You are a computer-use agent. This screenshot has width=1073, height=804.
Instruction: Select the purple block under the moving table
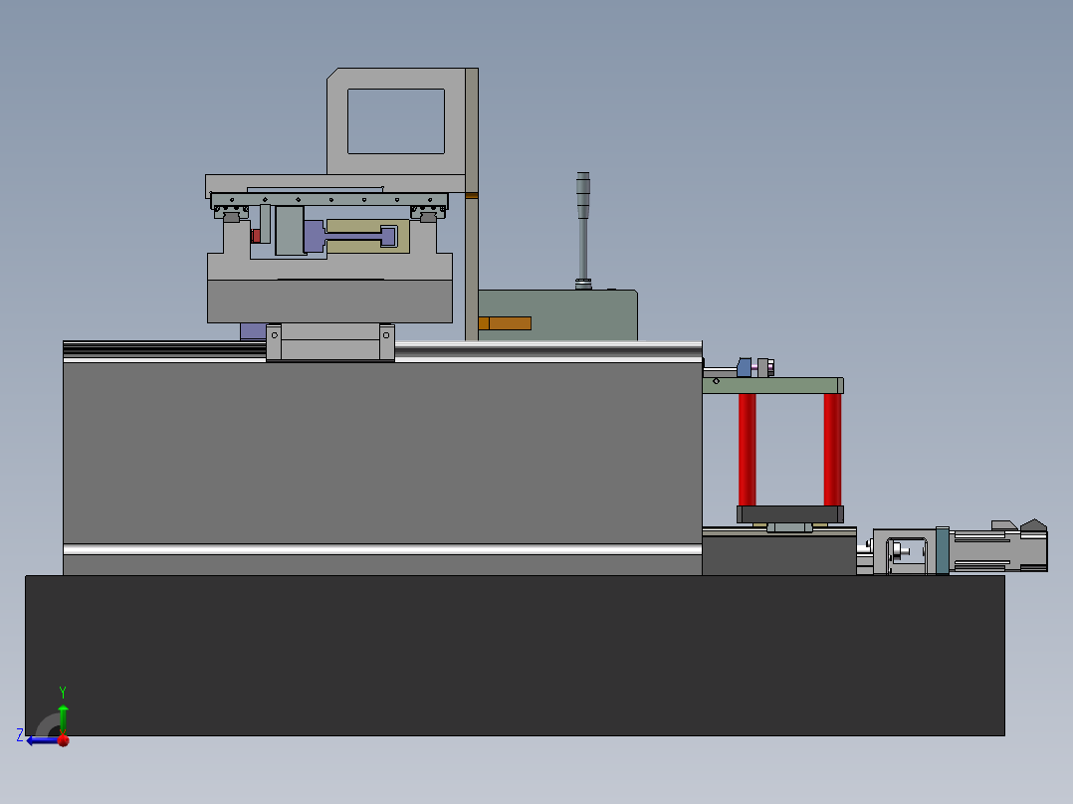click(x=253, y=331)
